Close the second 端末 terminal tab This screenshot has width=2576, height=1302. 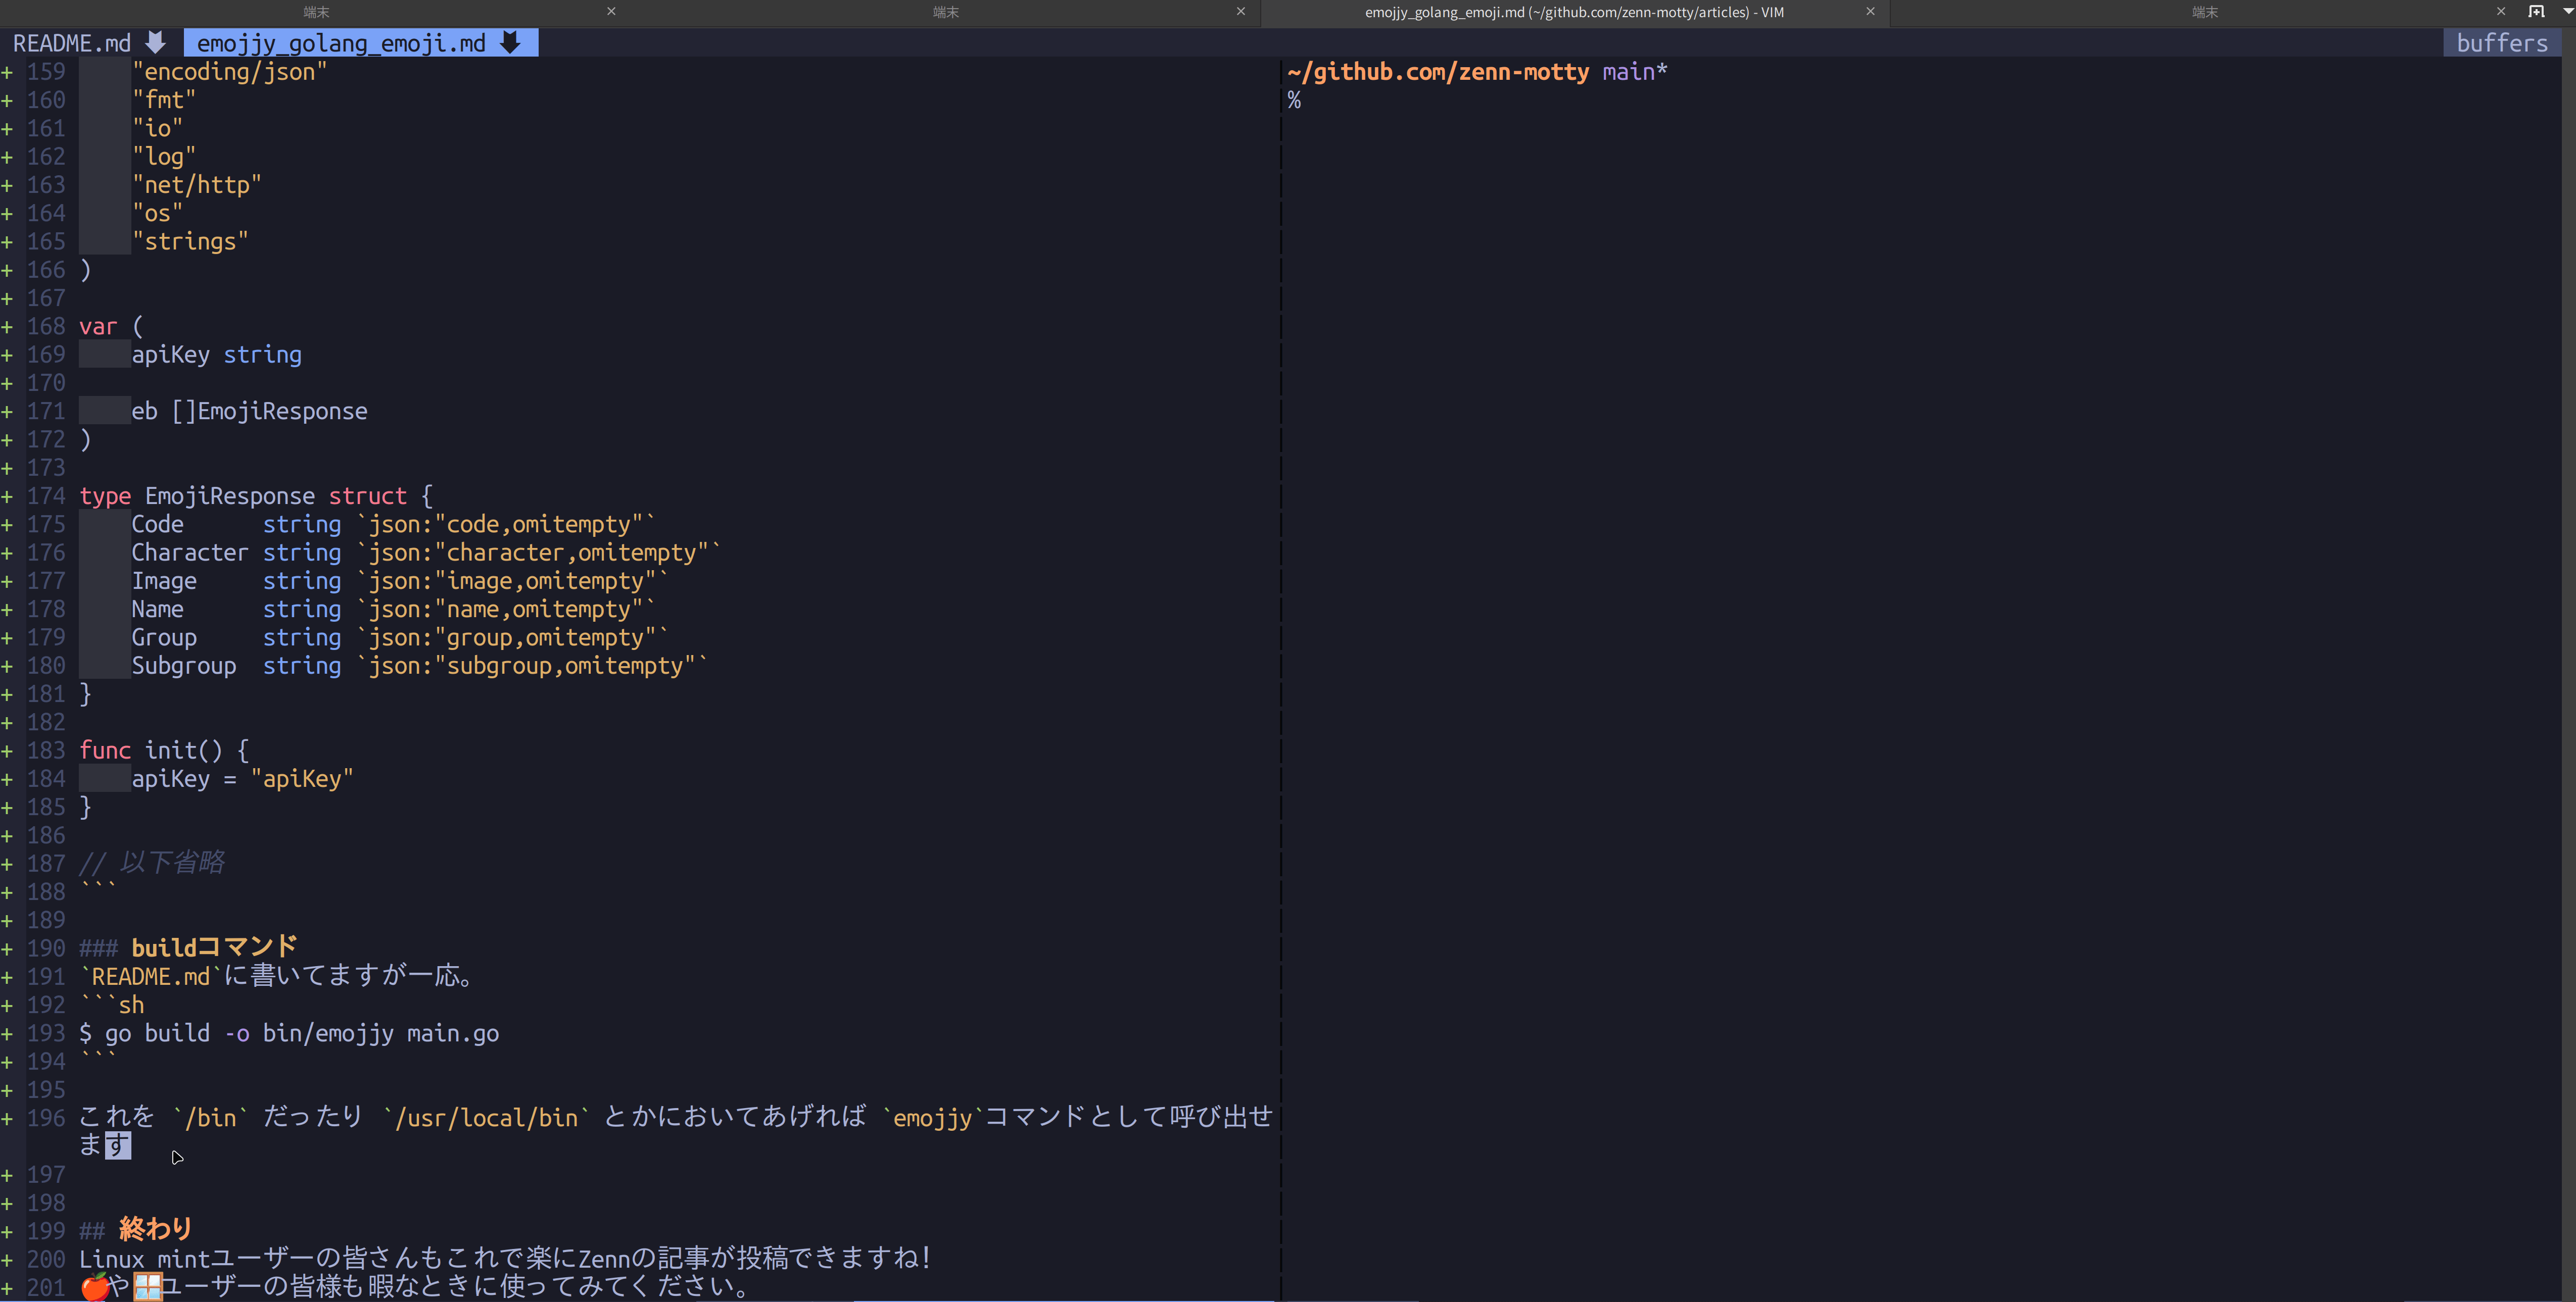pyautogui.click(x=1241, y=12)
